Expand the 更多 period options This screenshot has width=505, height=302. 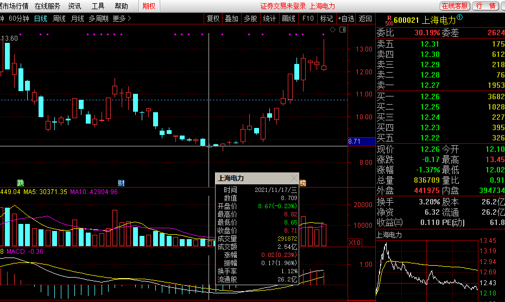tap(122, 18)
